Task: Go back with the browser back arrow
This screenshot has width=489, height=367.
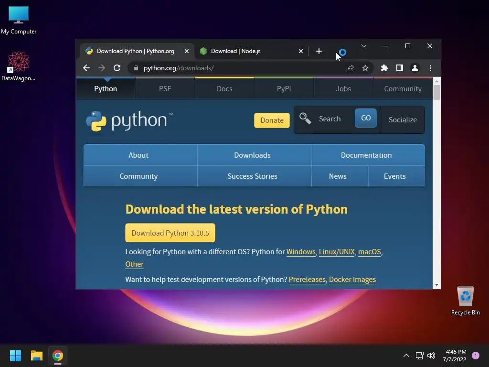Action: pos(86,68)
